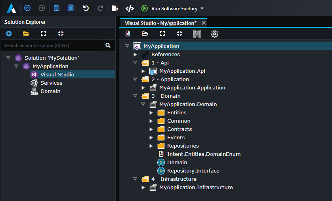Collapse the Solution 'MySolution' node
The height and width of the screenshot is (201, 332).
[8, 58]
